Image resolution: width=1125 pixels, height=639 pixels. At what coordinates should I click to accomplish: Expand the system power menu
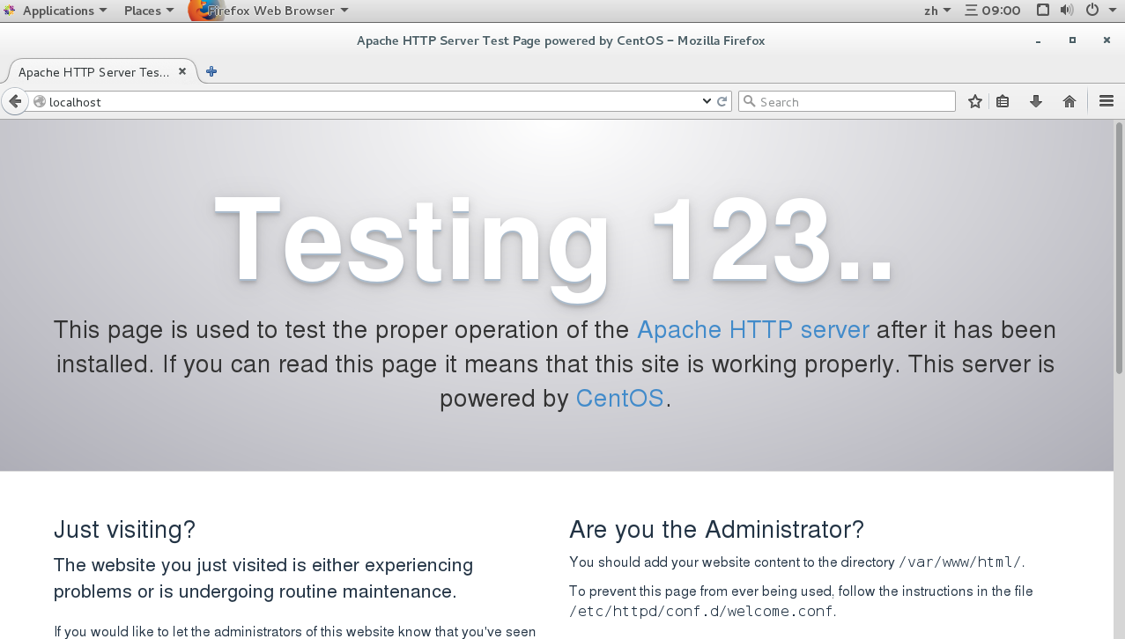tap(1098, 11)
